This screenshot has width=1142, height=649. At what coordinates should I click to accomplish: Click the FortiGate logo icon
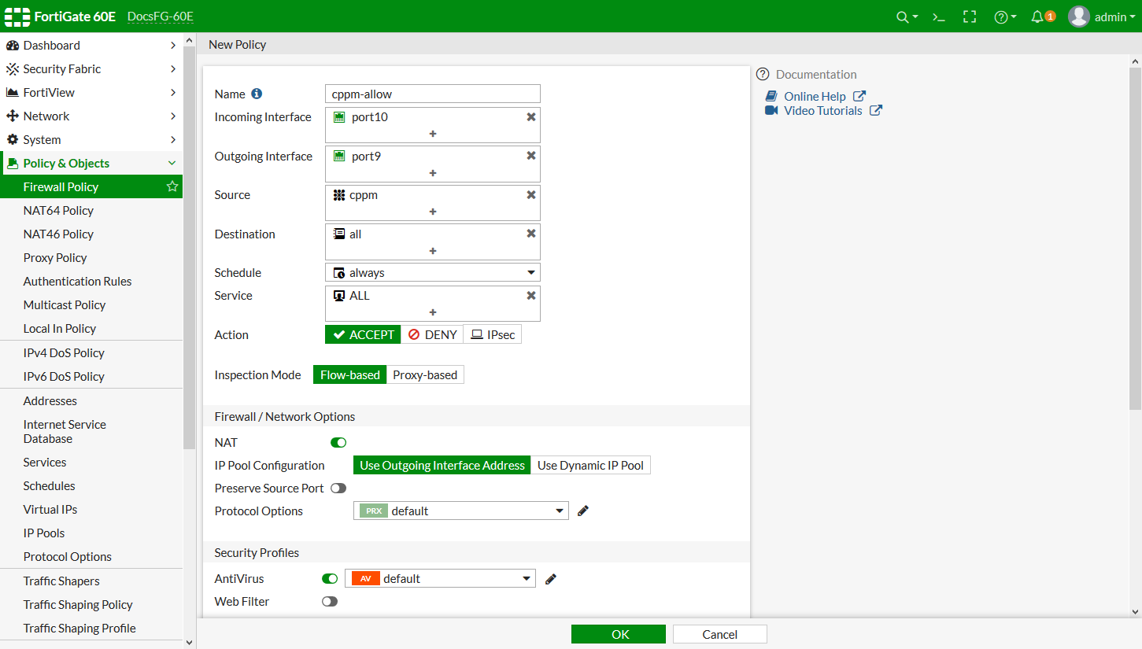[x=17, y=17]
